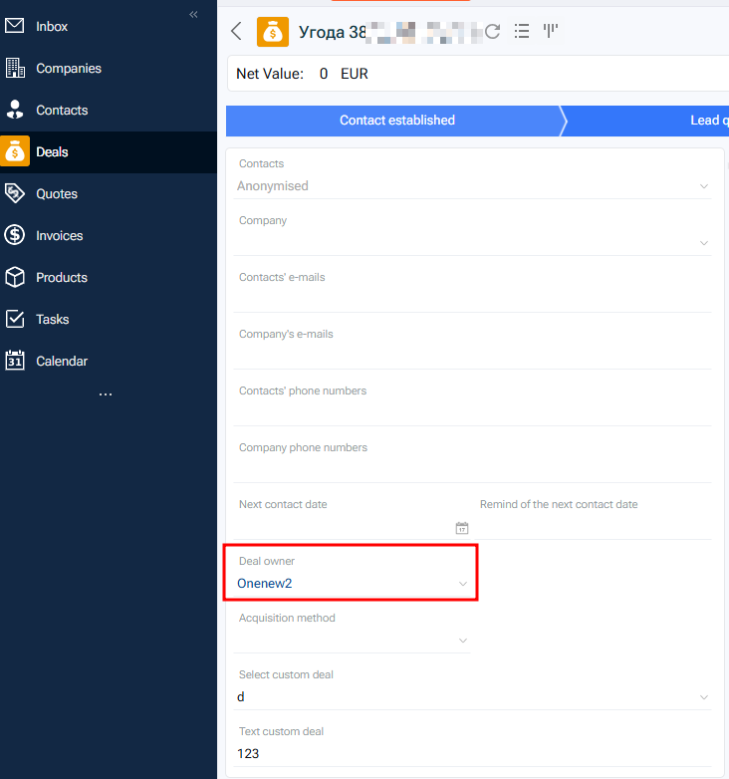Open the list view icon in header
The image size is (729, 779).
tap(521, 32)
